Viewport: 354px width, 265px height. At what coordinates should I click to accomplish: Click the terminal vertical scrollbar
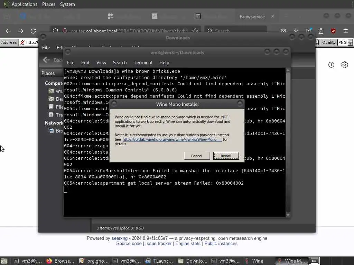pyautogui.click(x=288, y=143)
